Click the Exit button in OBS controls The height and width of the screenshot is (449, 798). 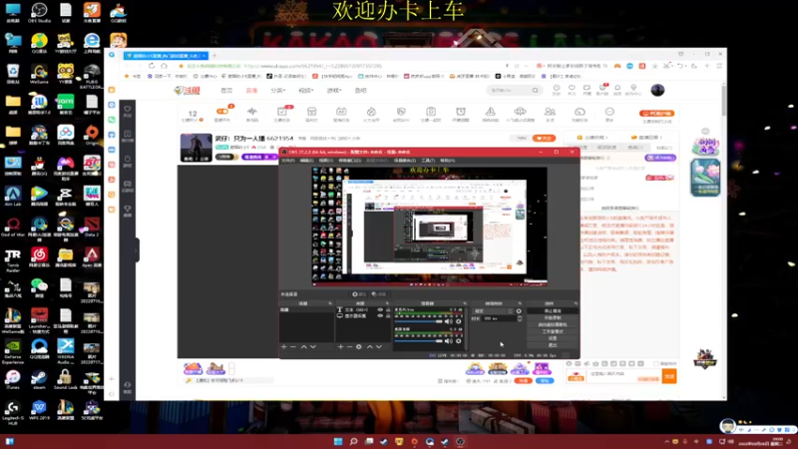(553, 345)
